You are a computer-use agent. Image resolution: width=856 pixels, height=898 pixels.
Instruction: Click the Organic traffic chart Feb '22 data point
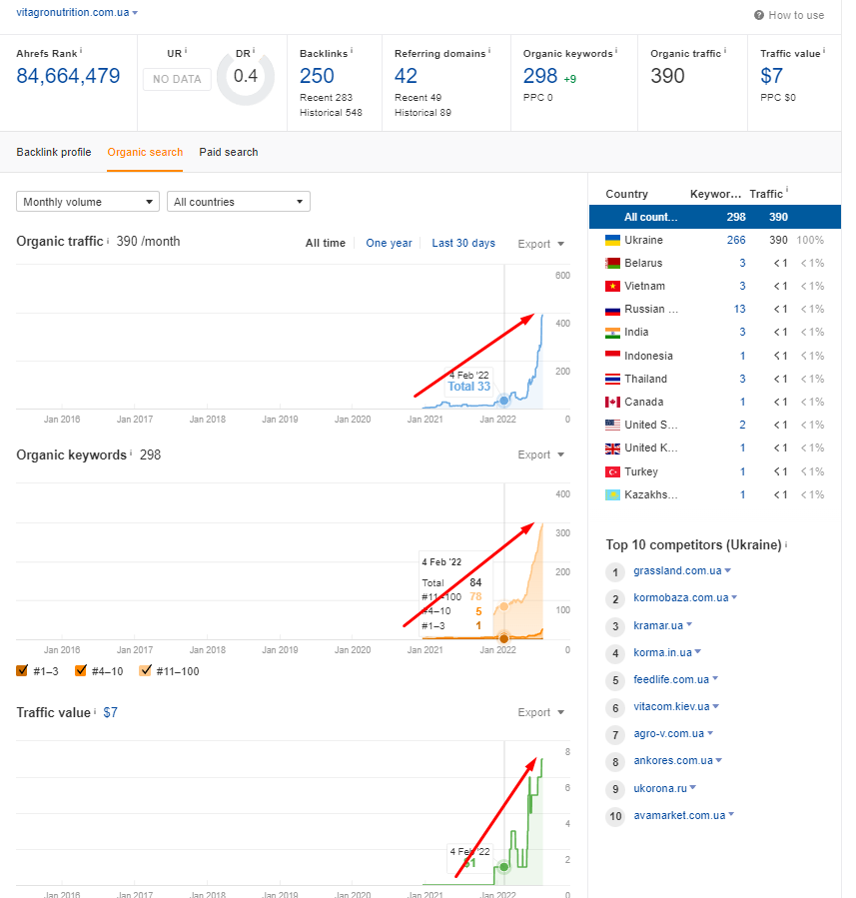pyautogui.click(x=503, y=401)
